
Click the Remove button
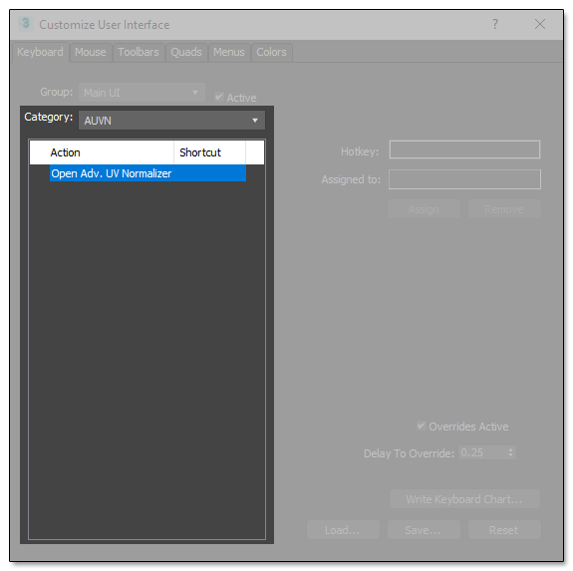(504, 209)
